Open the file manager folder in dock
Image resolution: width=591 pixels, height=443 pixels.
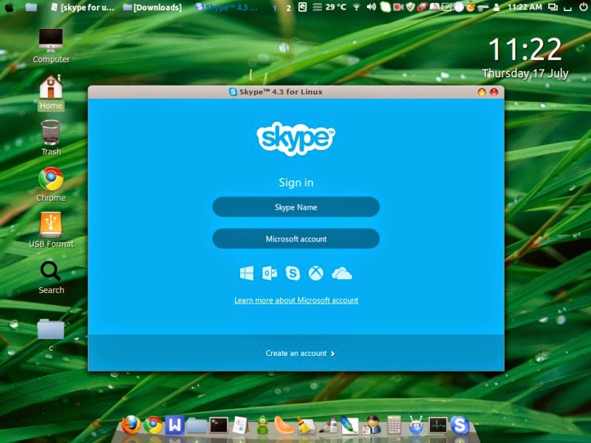pos(197,426)
